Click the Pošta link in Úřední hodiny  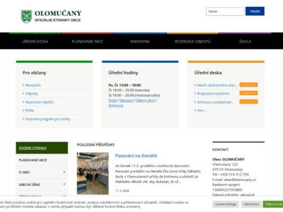tap(113, 101)
